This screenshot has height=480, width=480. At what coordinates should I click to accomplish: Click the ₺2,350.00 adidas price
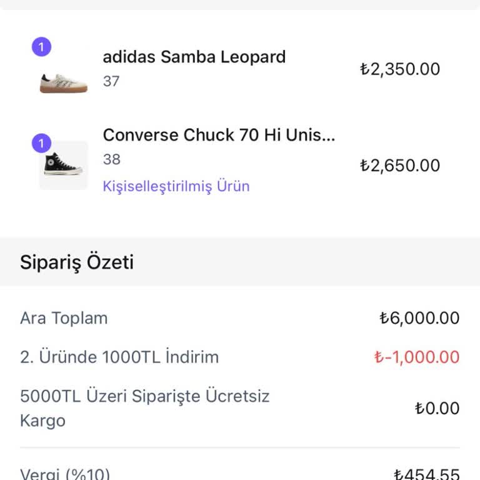[400, 69]
